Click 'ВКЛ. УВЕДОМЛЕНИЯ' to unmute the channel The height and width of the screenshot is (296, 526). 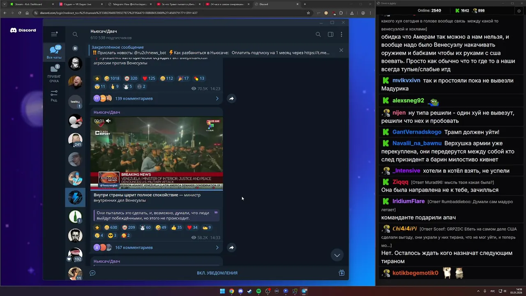point(217,273)
